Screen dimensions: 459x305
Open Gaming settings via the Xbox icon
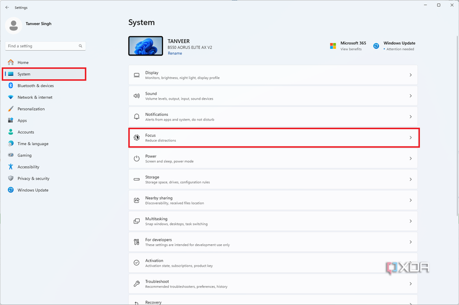tap(11, 155)
